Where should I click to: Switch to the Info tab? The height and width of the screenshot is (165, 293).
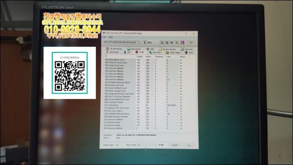pos(127,52)
